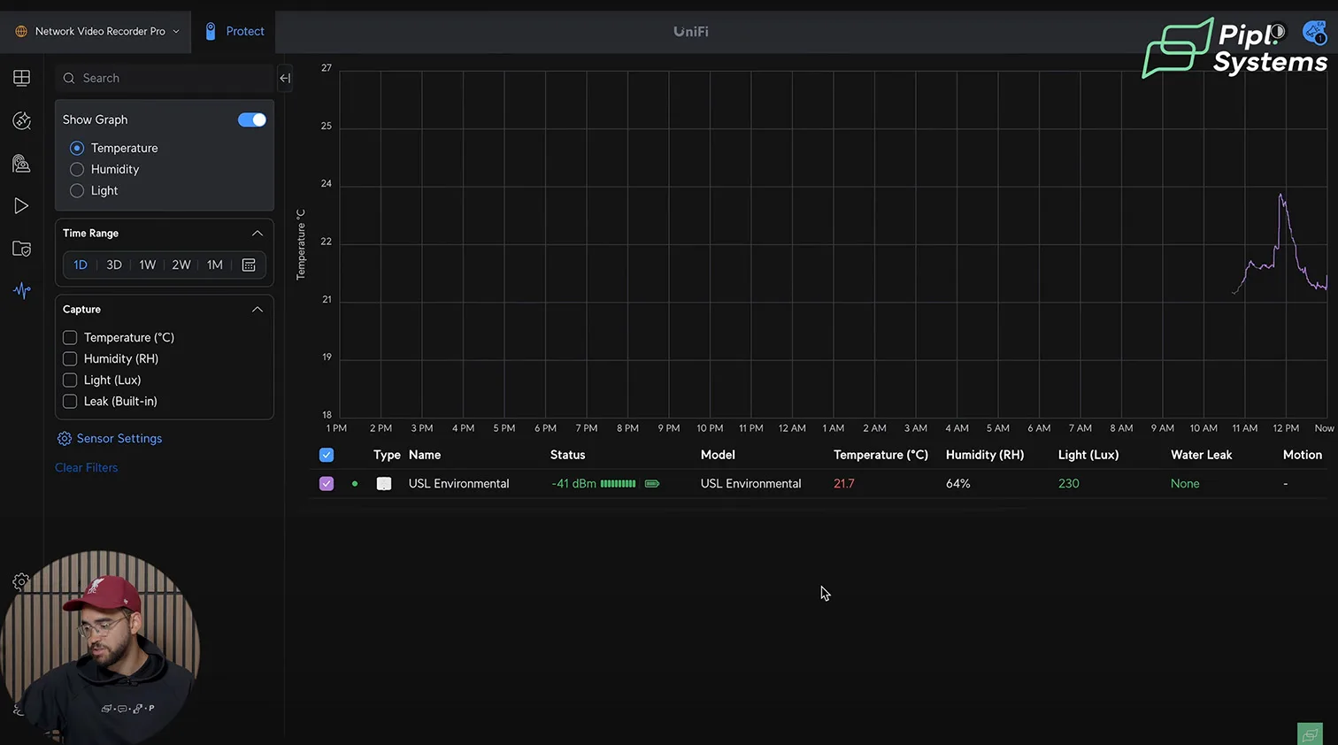Click the 21.7 temperature reading
The width and height of the screenshot is (1338, 745).
tap(844, 484)
